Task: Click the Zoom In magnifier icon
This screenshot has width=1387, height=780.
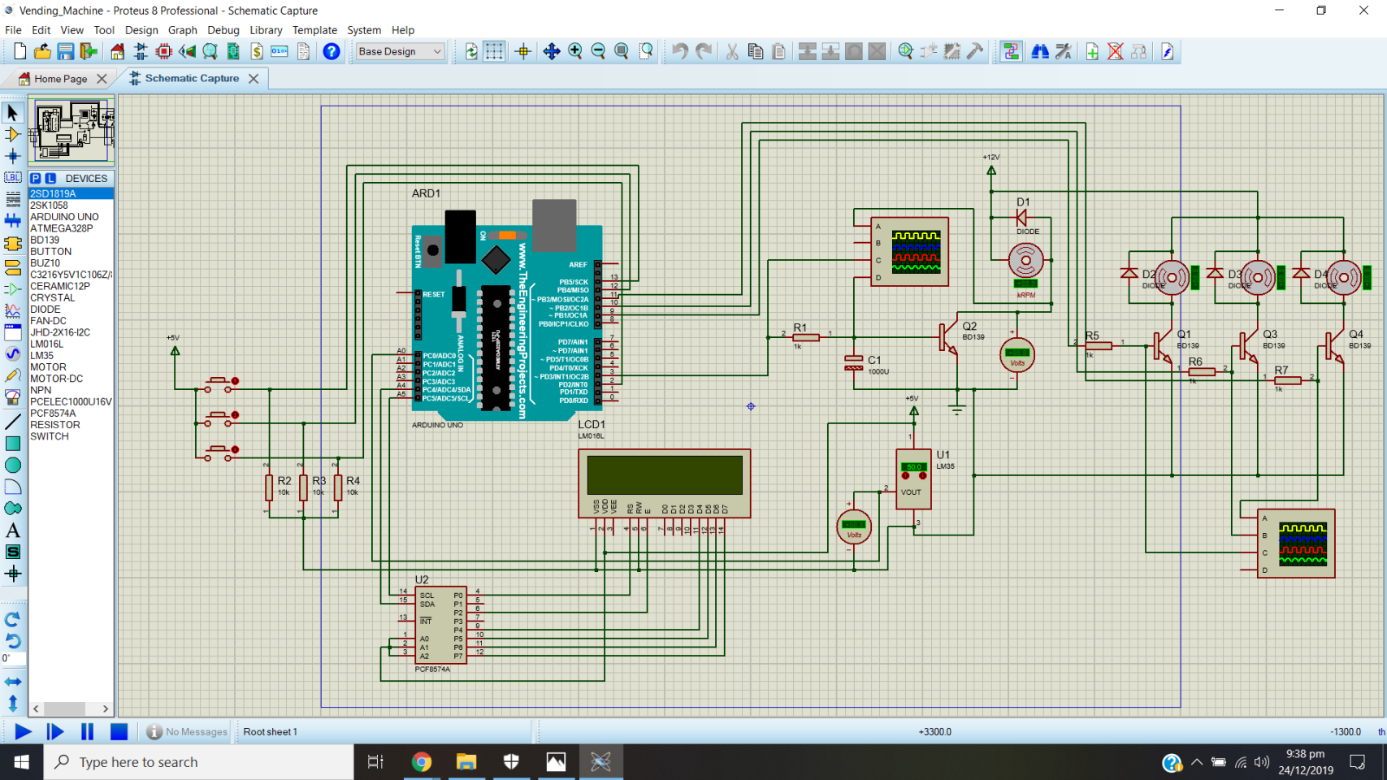Action: 575,51
